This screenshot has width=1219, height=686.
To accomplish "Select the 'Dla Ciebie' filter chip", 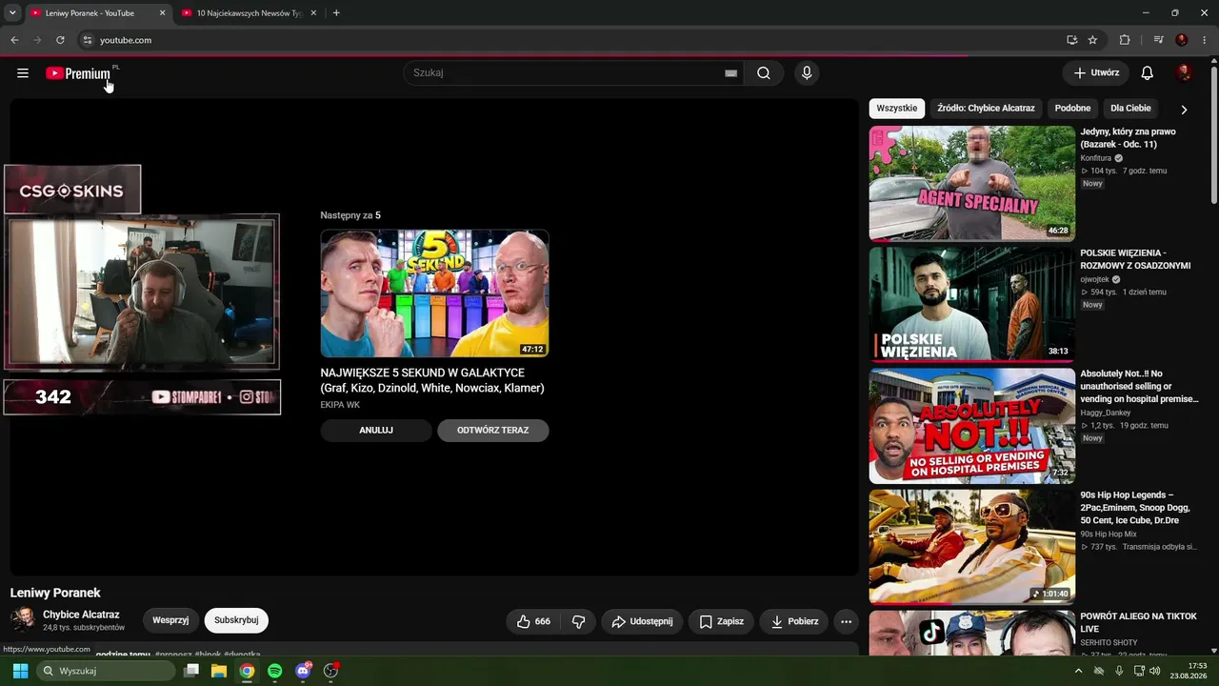I will click(1130, 109).
